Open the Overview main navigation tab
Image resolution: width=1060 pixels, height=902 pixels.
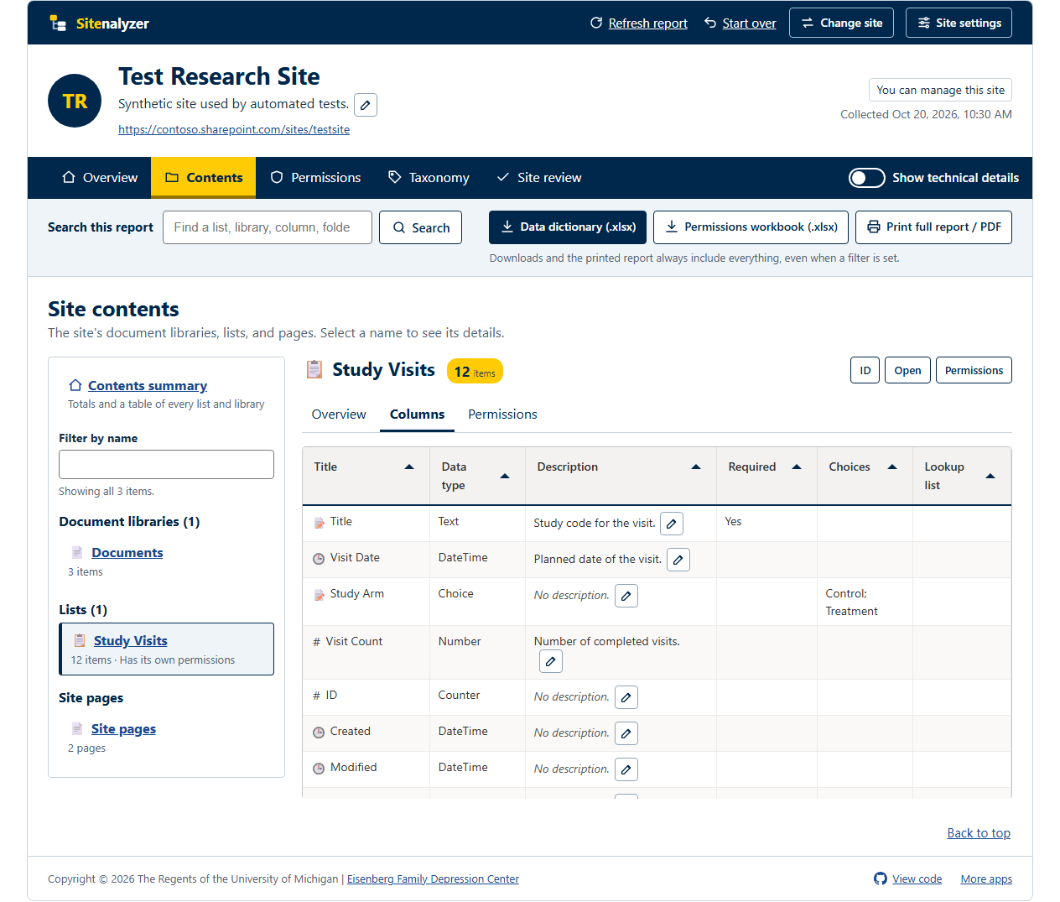tap(100, 178)
